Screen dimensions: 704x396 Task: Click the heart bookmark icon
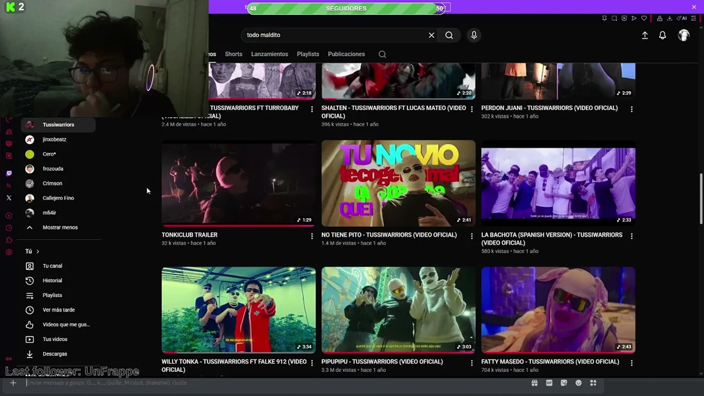point(644,18)
